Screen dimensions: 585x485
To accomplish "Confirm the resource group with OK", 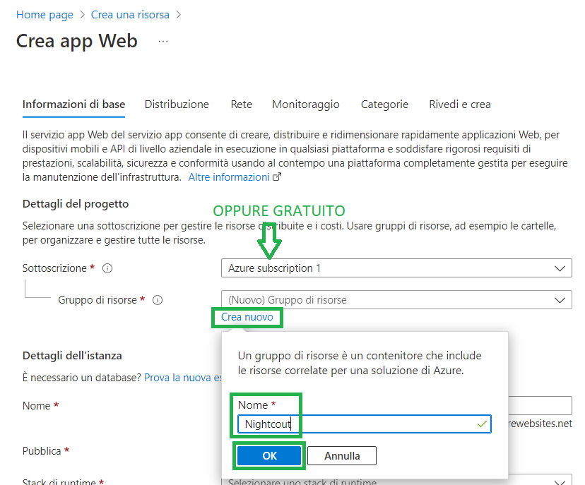I will coord(269,455).
